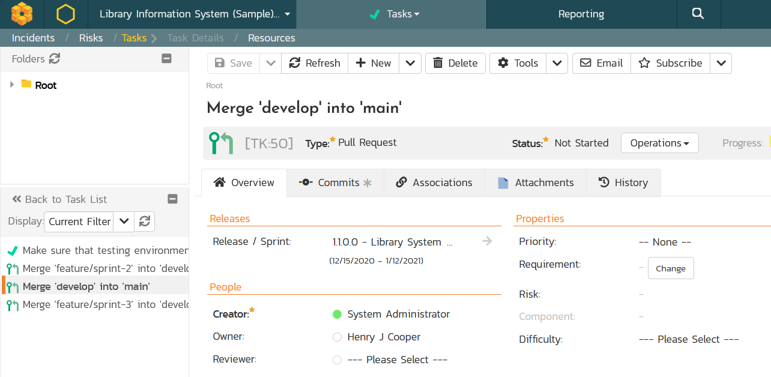
Task: Click the Email envelope icon
Action: click(x=585, y=63)
